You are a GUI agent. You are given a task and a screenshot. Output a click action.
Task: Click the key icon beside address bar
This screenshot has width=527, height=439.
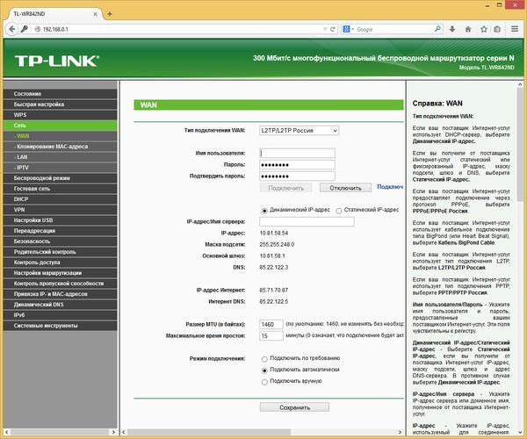click(x=25, y=29)
